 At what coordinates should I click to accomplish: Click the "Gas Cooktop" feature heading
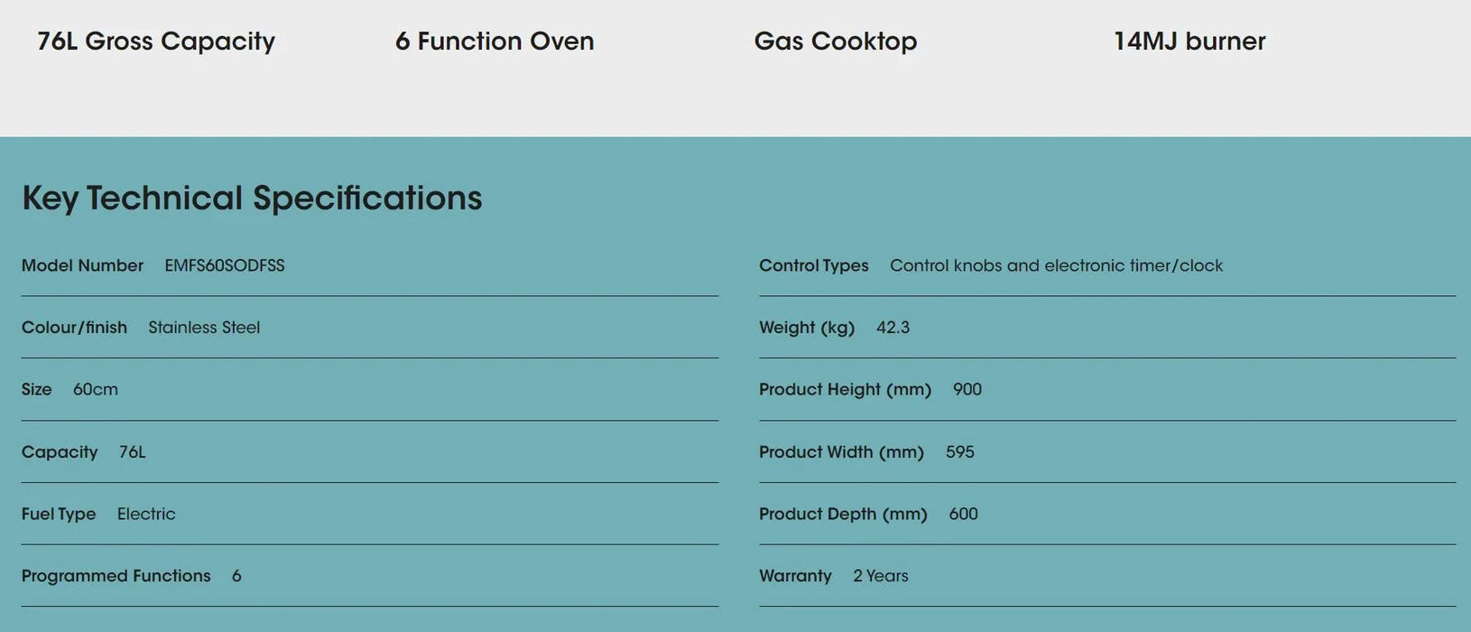tap(836, 42)
